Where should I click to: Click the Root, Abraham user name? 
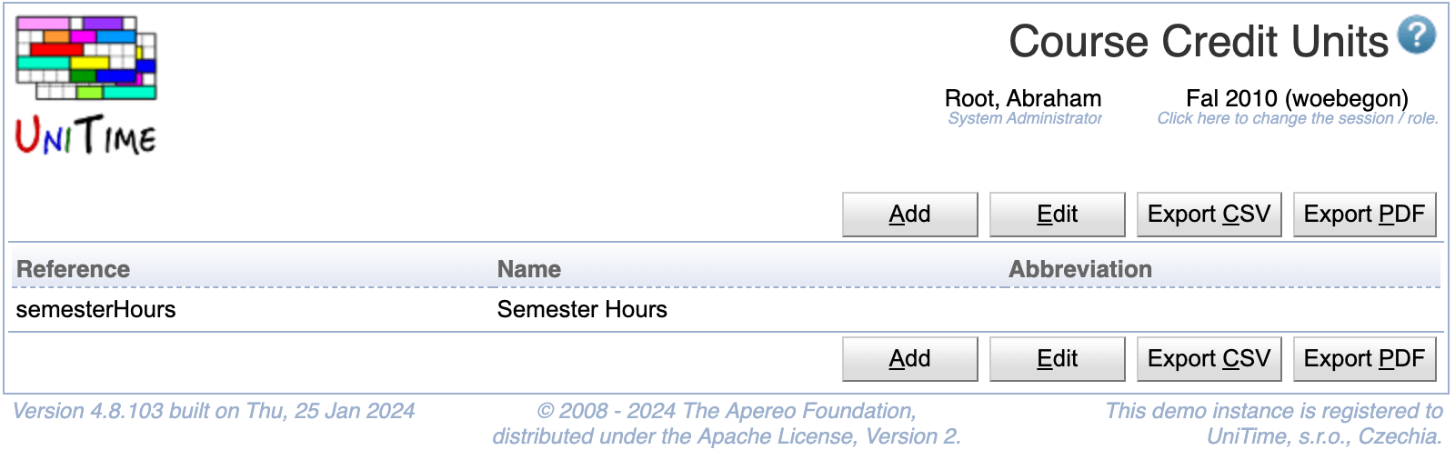coord(1023,98)
